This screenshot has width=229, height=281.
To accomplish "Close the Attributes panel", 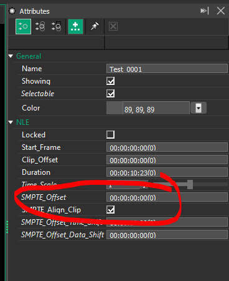I will (221, 11).
